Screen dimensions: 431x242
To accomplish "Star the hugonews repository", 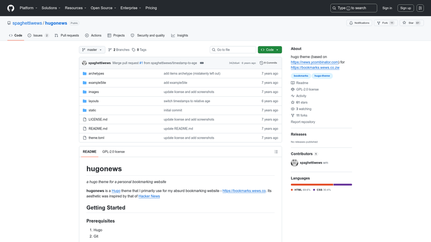I will click(x=411, y=23).
